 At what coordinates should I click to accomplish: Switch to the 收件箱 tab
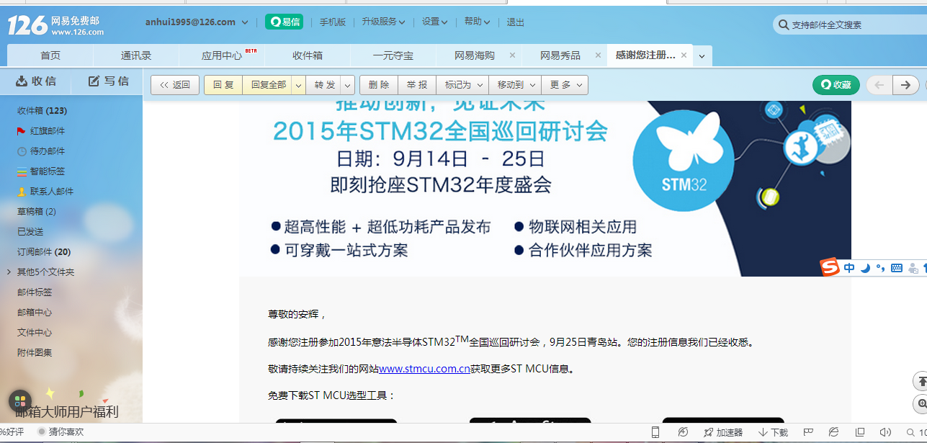point(308,55)
